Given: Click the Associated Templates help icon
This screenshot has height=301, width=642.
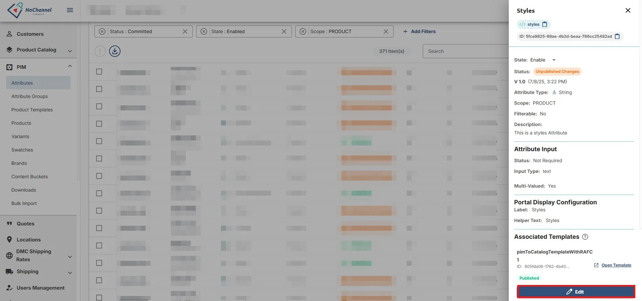Looking at the screenshot, I should click(585, 237).
